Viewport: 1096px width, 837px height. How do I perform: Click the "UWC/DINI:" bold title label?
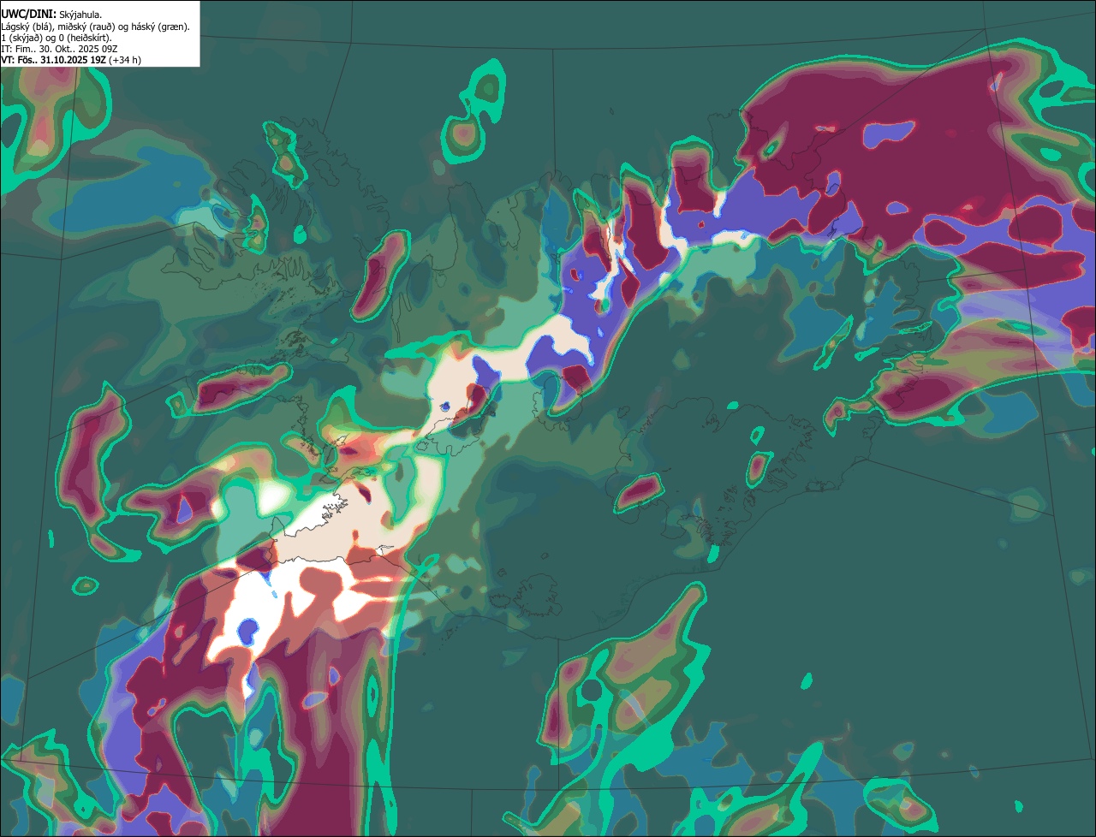point(28,15)
